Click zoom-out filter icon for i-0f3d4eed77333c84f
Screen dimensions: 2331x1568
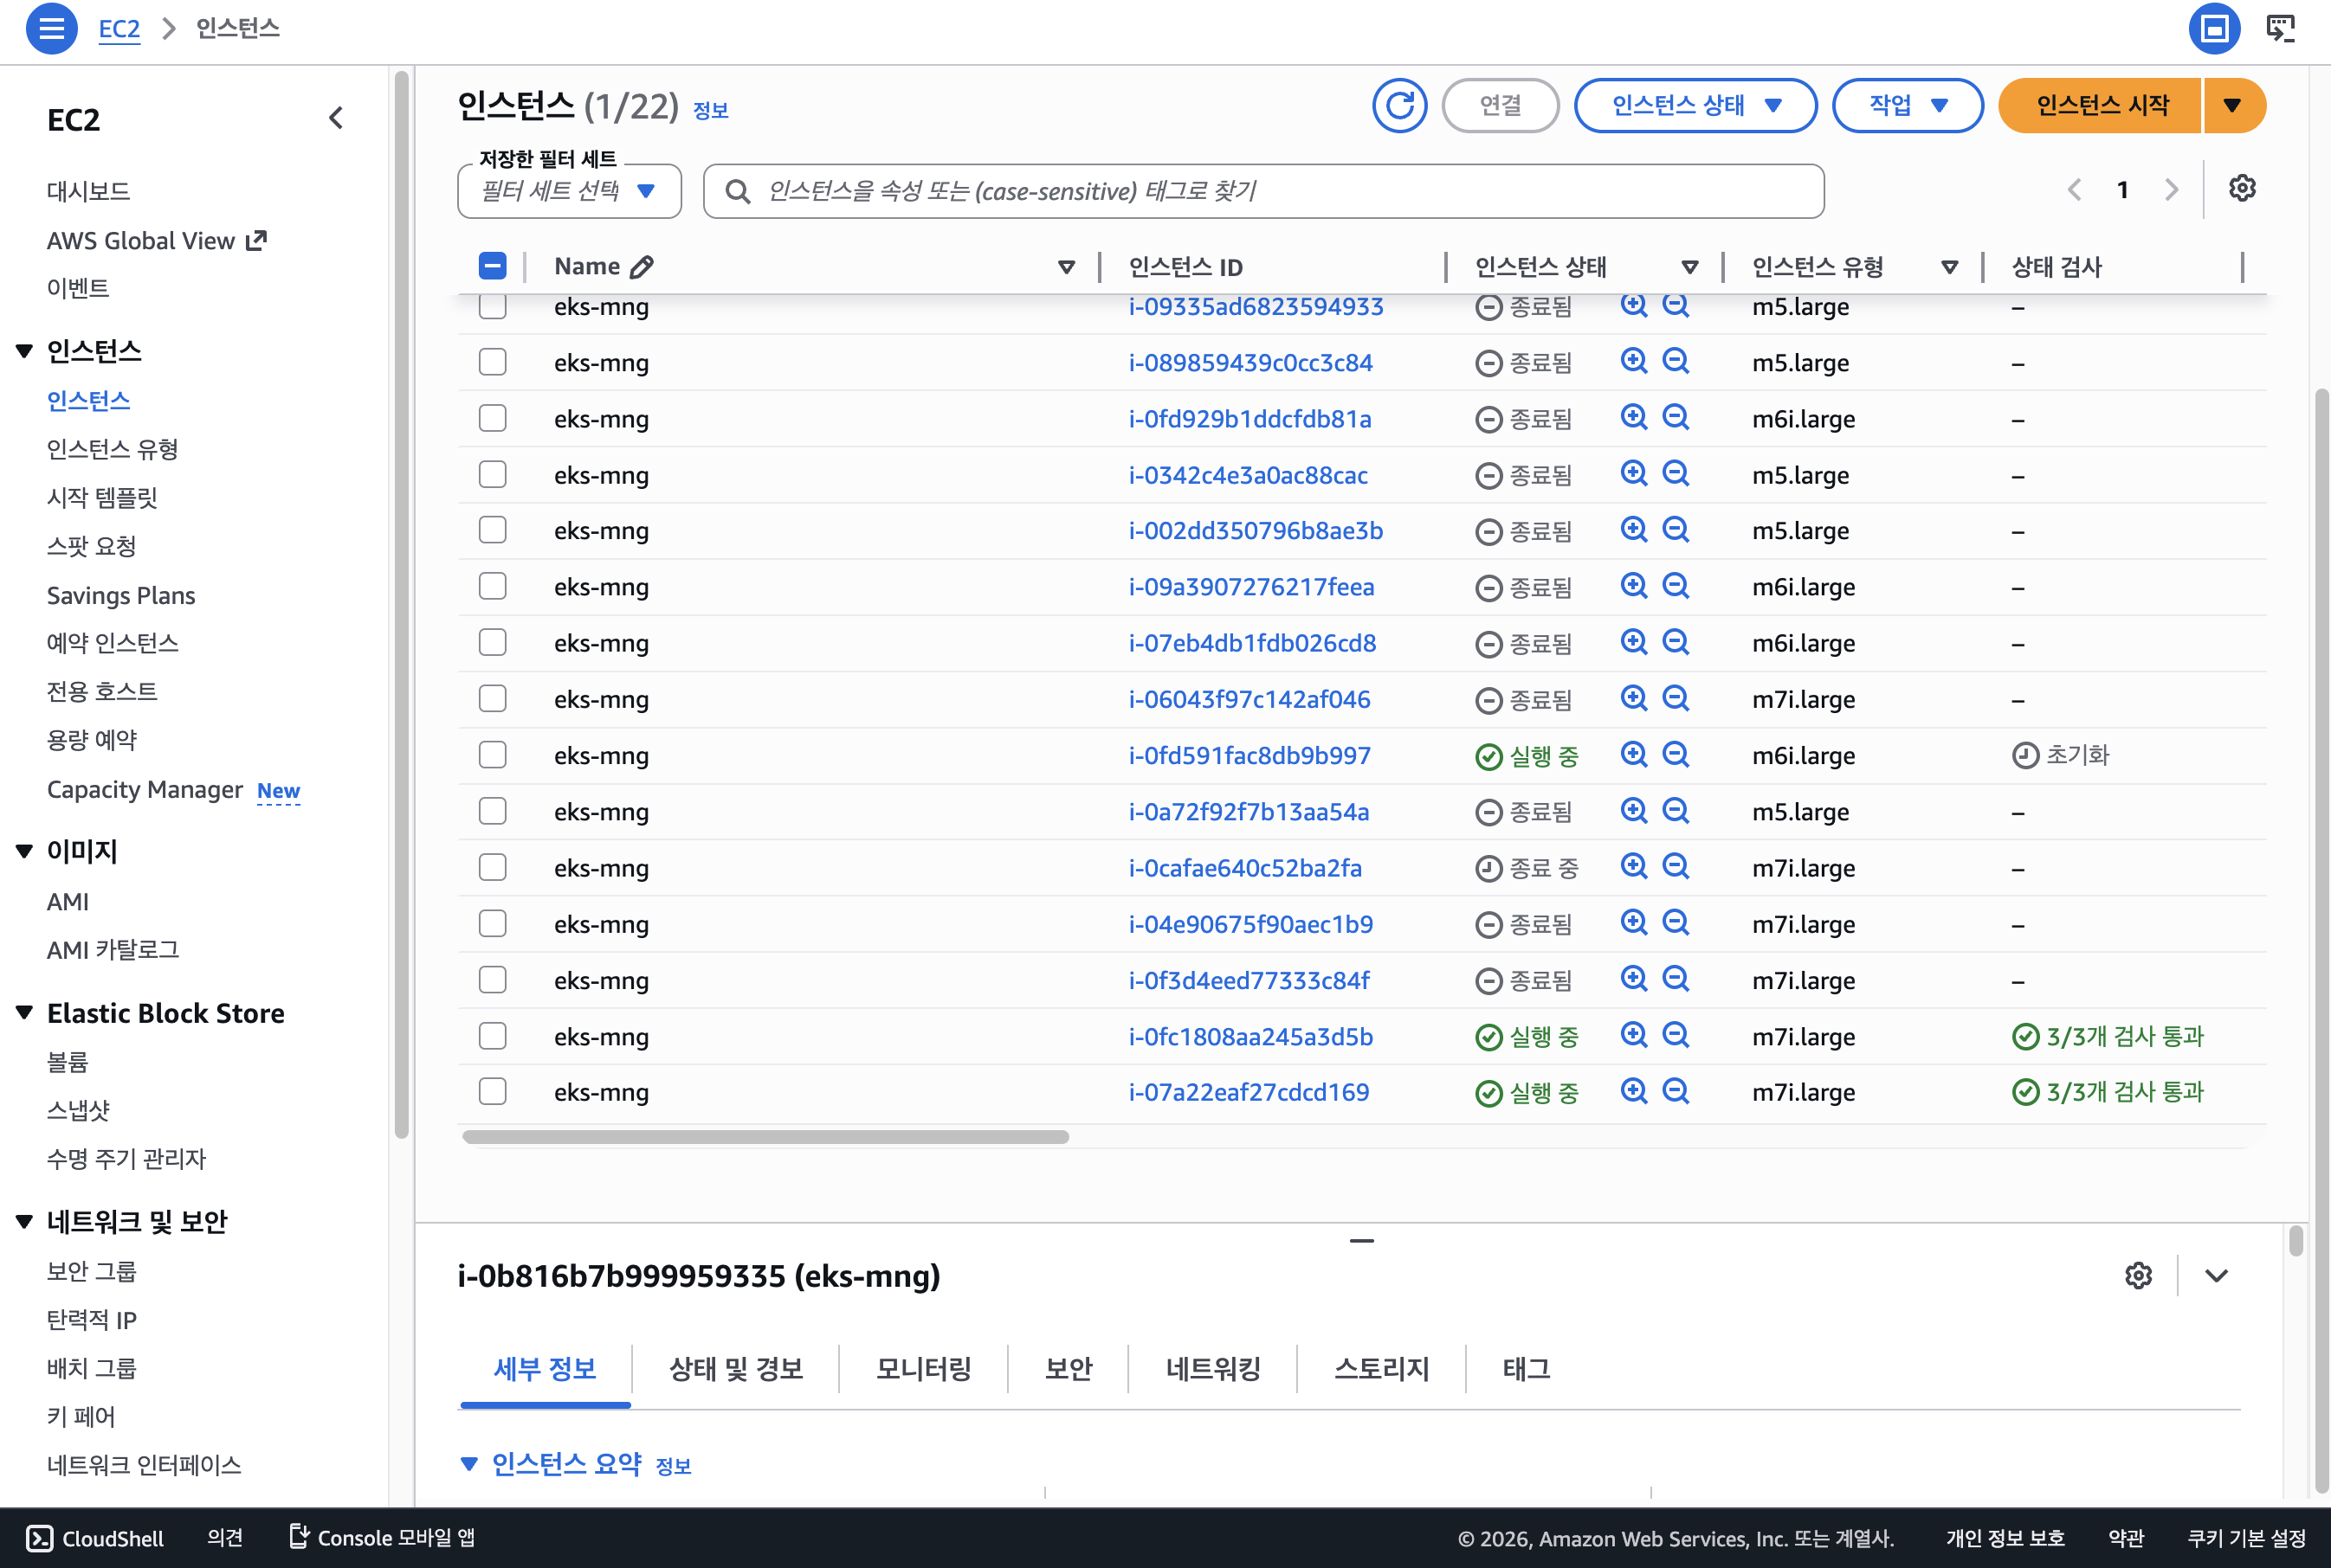(1676, 979)
